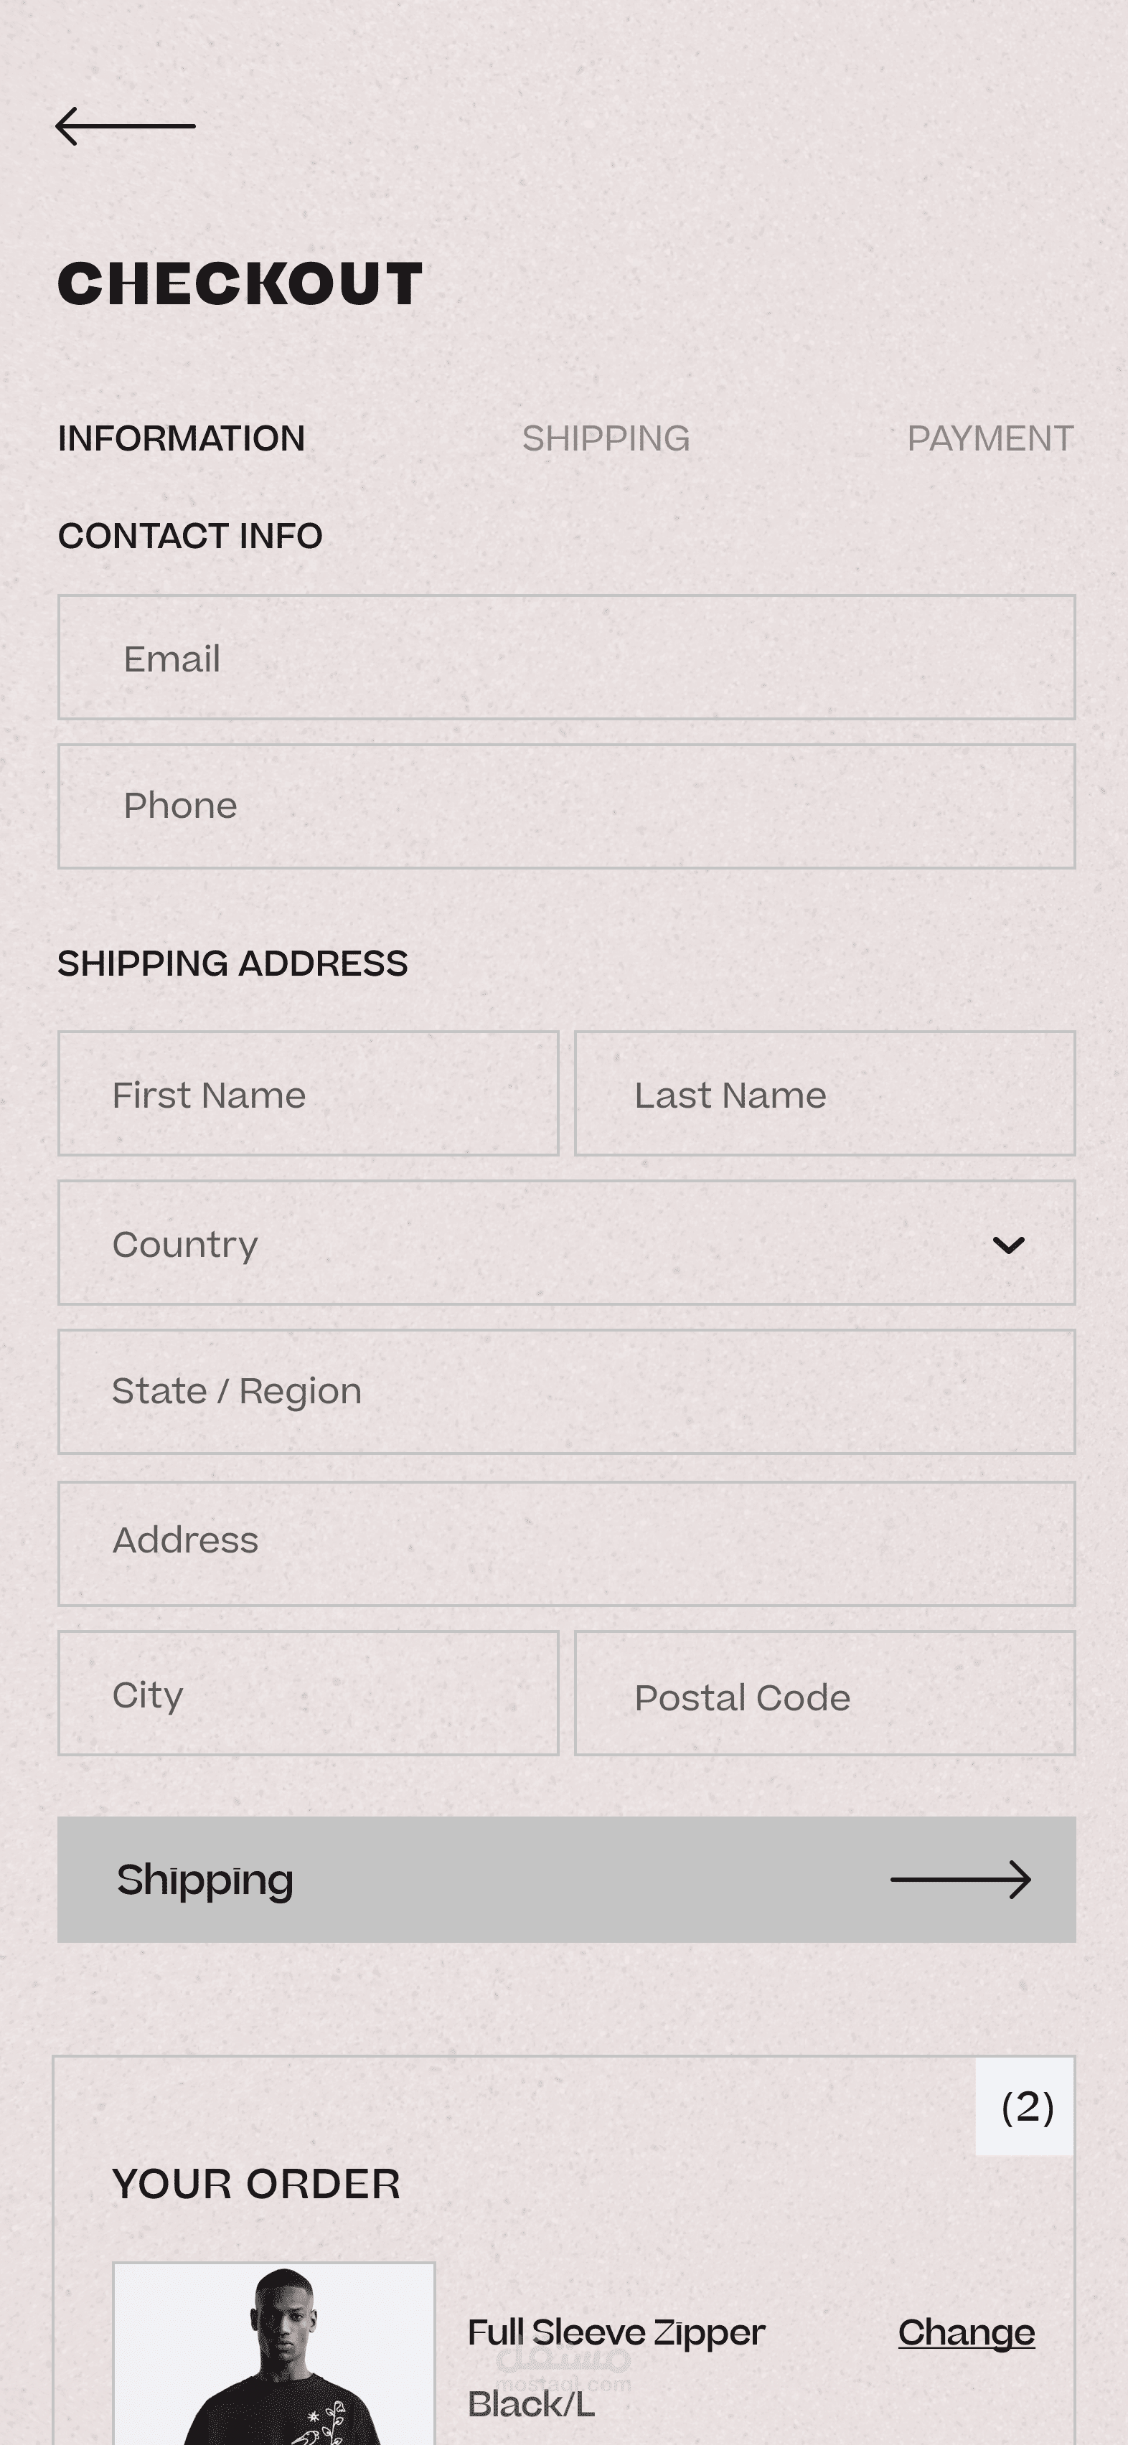Go back using the left arrow icon

pos(126,126)
